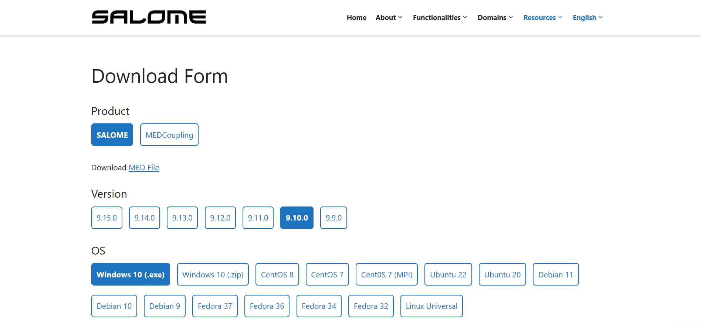Choose version 9.14.0
This screenshot has height=321, width=701.
point(145,218)
